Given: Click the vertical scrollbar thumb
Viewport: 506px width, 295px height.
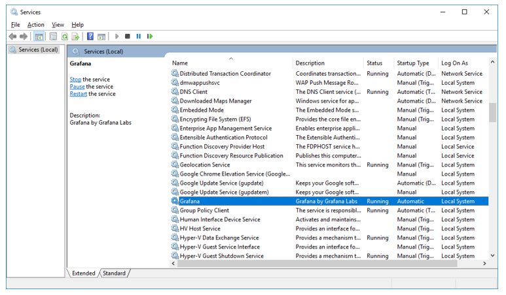Looking at the screenshot, I should coord(492,112).
